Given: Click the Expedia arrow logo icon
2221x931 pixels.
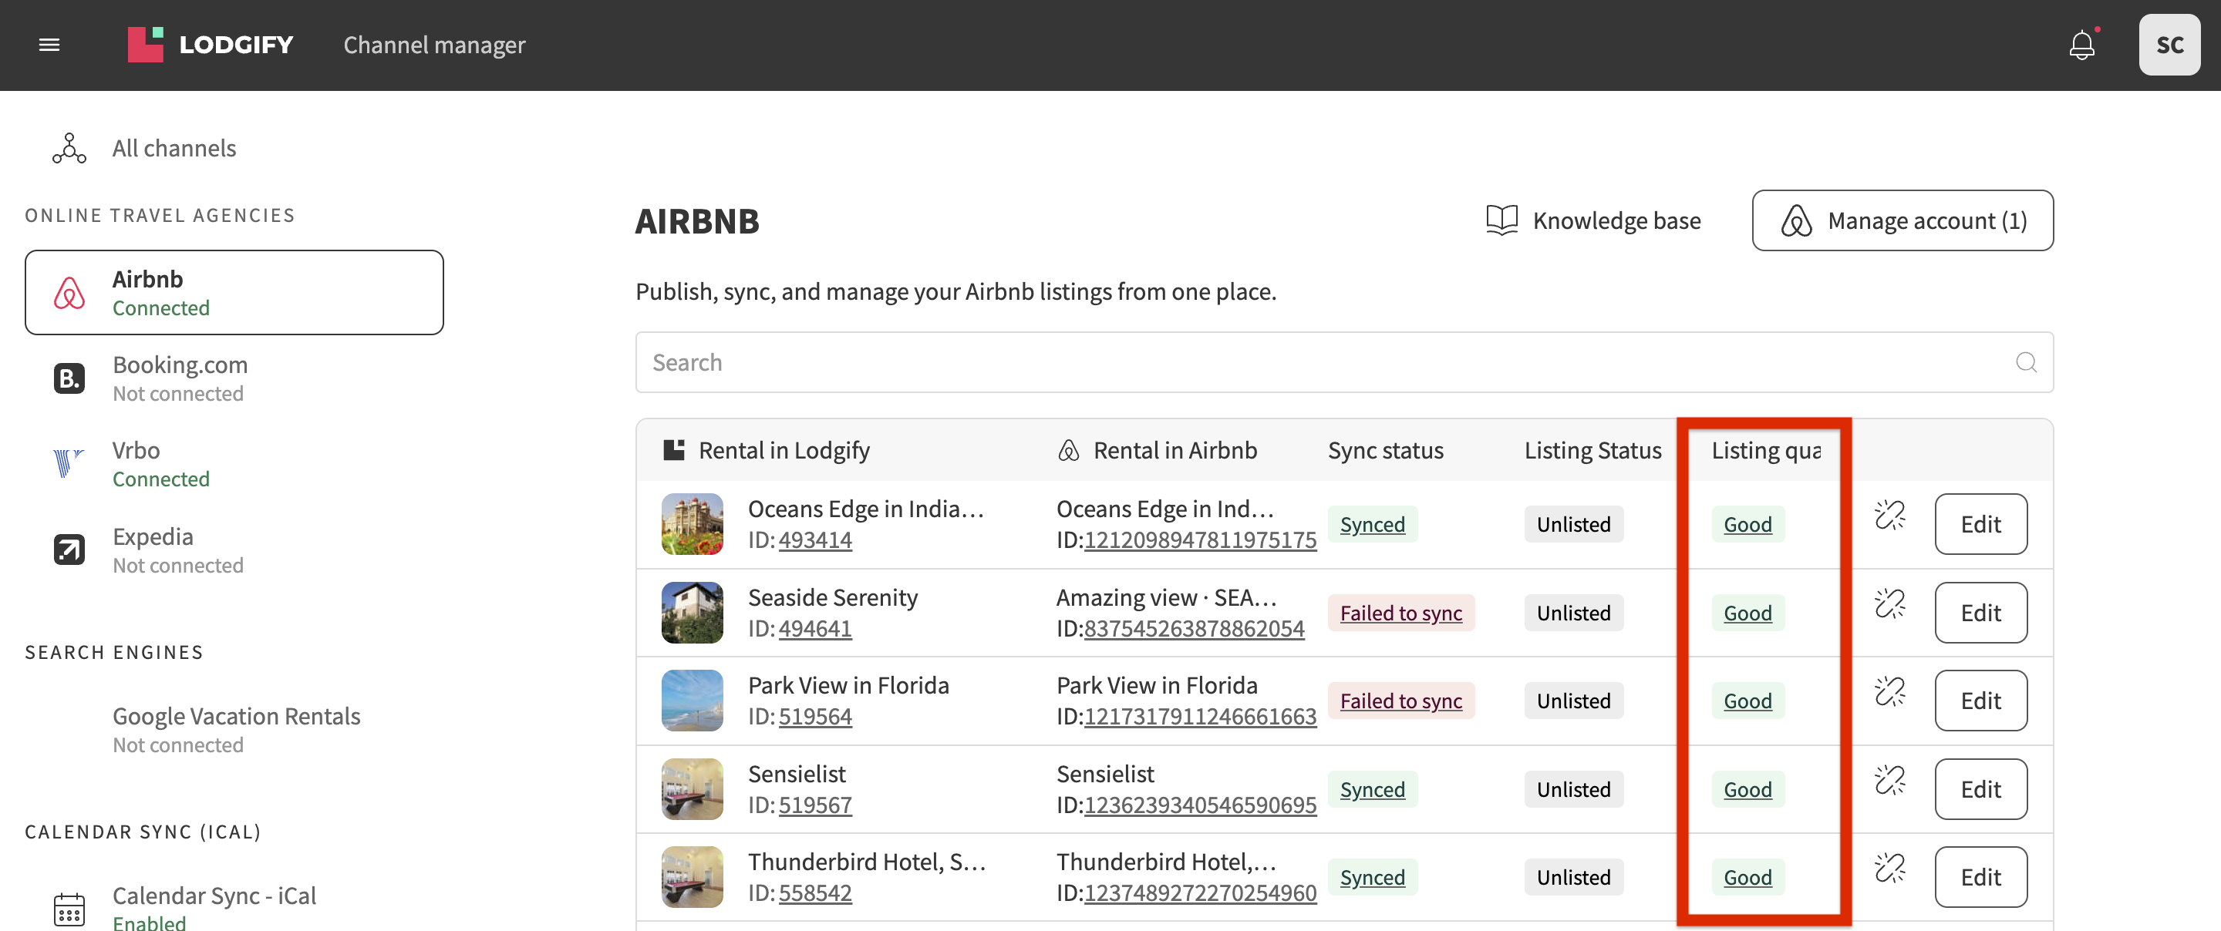Looking at the screenshot, I should (x=69, y=549).
